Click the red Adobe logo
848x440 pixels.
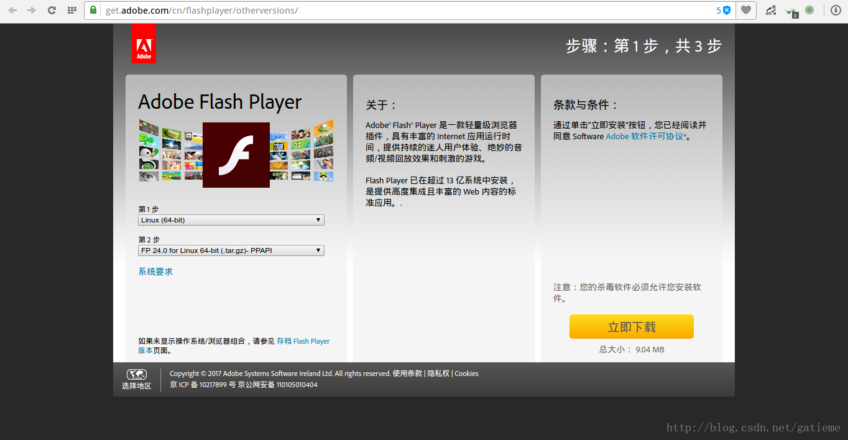coord(144,44)
